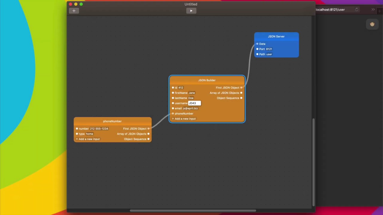Click the "+" button to add a new node
Viewport: 383px width, 215px height.
(x=74, y=11)
